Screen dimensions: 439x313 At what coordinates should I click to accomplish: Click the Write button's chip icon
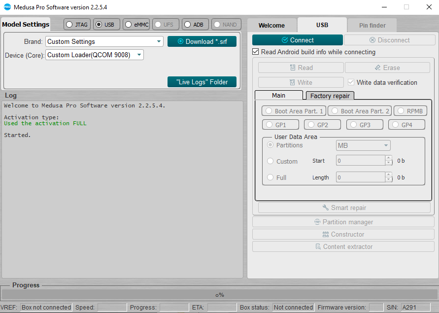tap(292, 82)
